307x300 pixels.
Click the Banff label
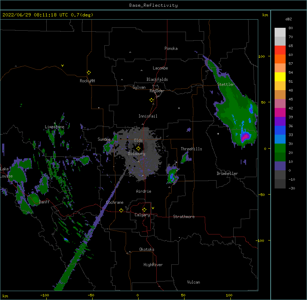pyautogui.click(x=44, y=202)
